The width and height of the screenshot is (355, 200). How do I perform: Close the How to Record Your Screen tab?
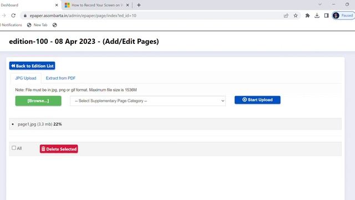(128, 5)
